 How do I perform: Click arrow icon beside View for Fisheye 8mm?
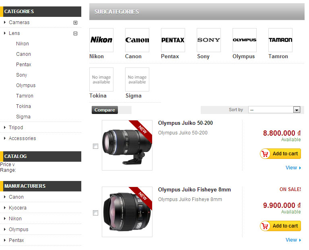coord(300,240)
